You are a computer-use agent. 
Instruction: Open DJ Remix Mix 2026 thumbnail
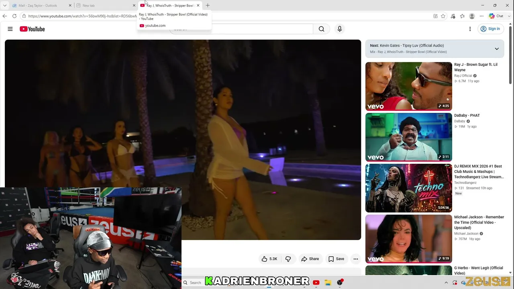click(409, 188)
